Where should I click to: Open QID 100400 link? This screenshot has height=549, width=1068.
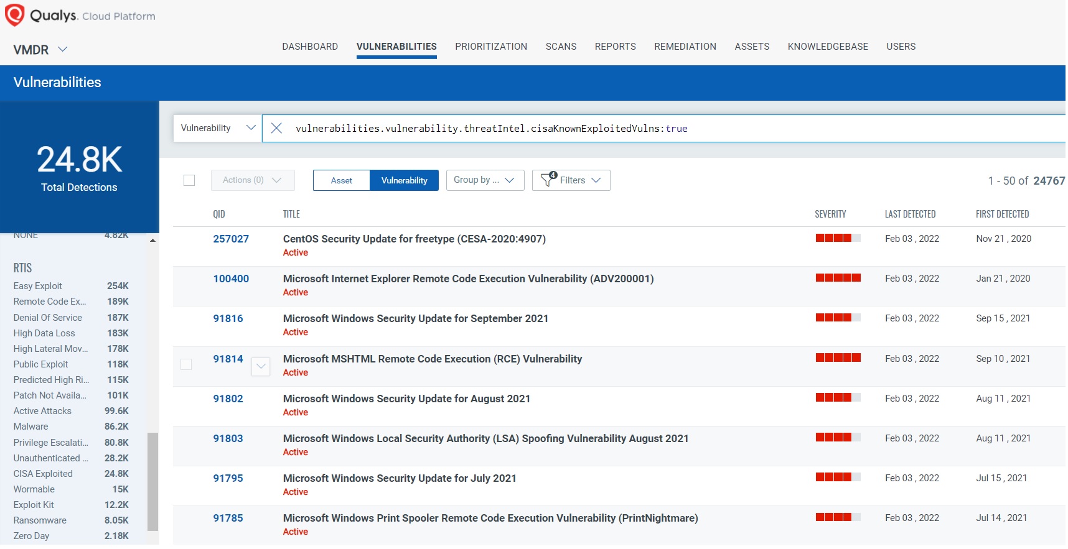(x=231, y=279)
